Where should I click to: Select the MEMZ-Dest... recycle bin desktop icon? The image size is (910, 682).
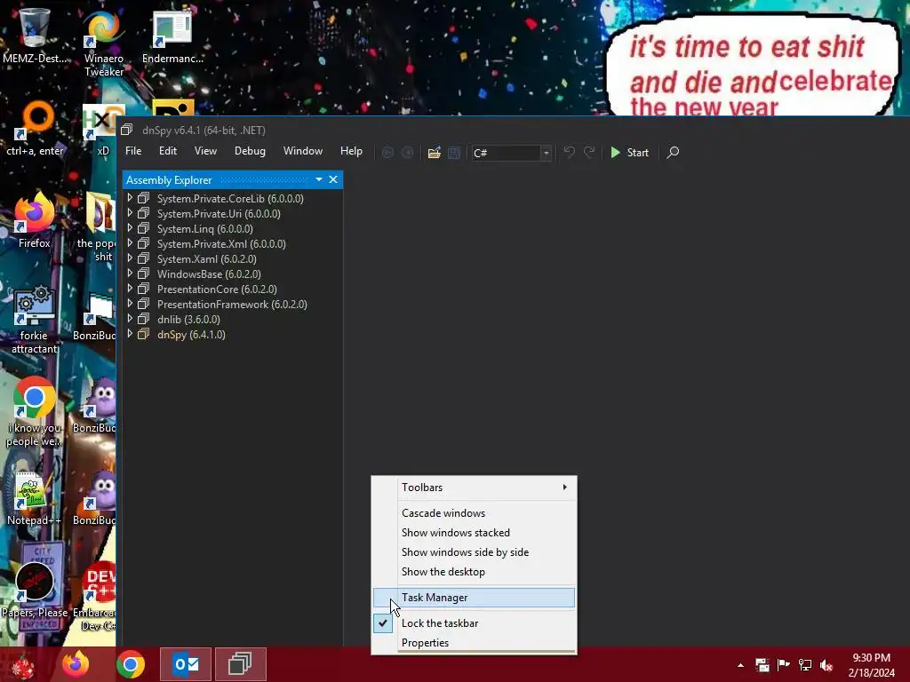pos(35,36)
